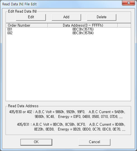Add a new data address entry

click(x=66, y=17)
